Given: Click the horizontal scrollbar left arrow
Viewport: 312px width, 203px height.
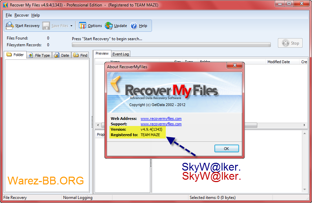Looking at the screenshot, I should click(x=98, y=125).
